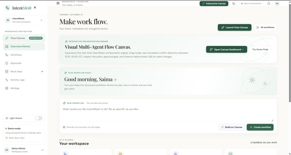
Task: Open Settings in the sidebar
Action: point(24,88)
